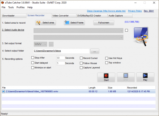The width and height of the screenshot is (159, 116).
Task: Click the Stop After seconds field
Action: click(x=61, y=58)
